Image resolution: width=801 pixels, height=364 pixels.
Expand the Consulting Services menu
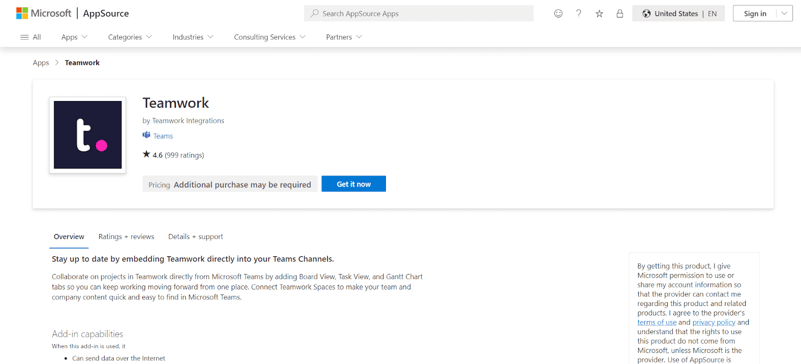pos(269,37)
